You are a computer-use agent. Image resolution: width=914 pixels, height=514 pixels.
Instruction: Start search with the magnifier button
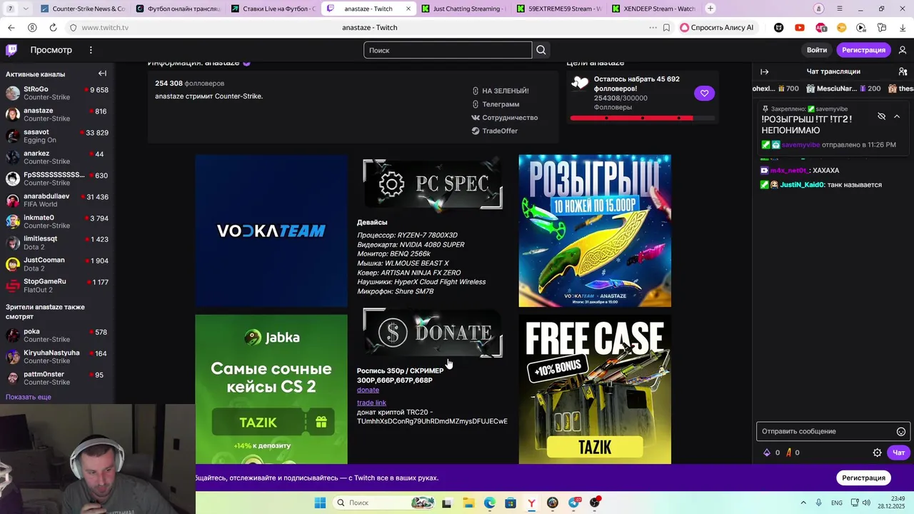click(x=541, y=50)
